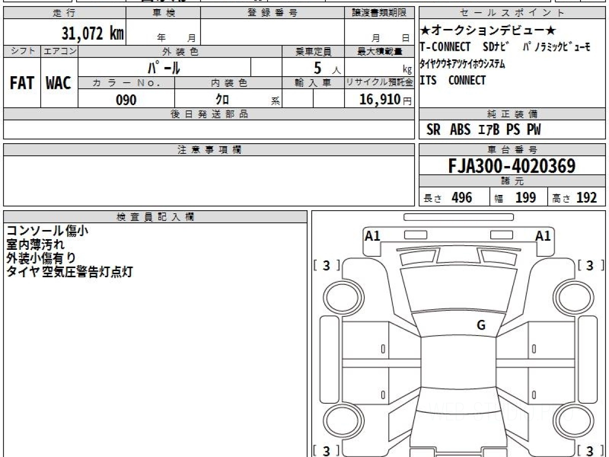This screenshot has width=609, height=457.
Task: Click the left A1 damage mark on the car diagram
Action: click(373, 236)
